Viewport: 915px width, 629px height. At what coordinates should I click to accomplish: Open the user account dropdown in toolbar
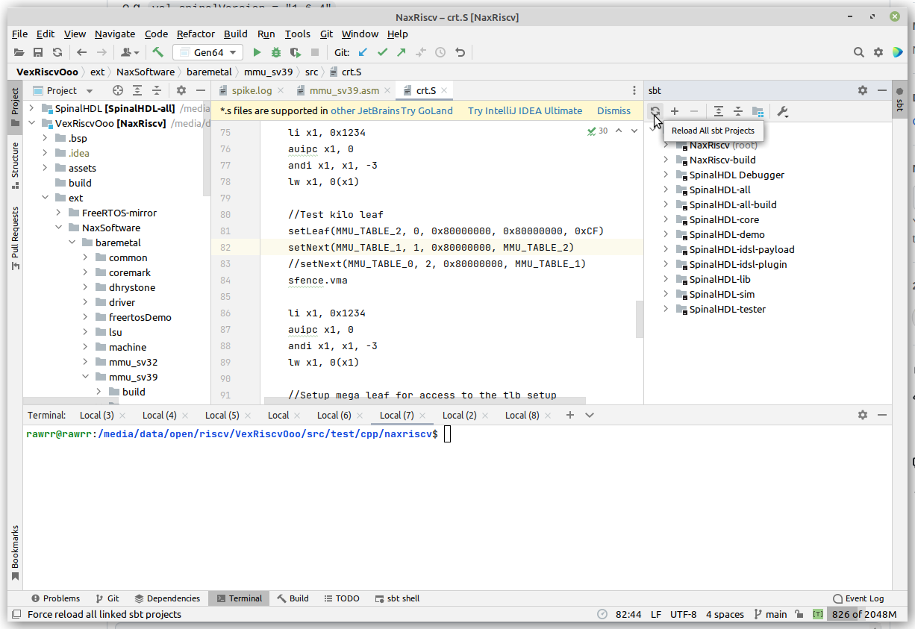tap(131, 52)
